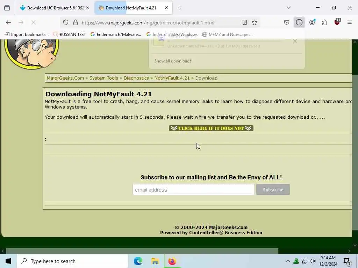Open MajorGeeks.Com breadcrumb link
358x268 pixels.
click(x=65, y=78)
